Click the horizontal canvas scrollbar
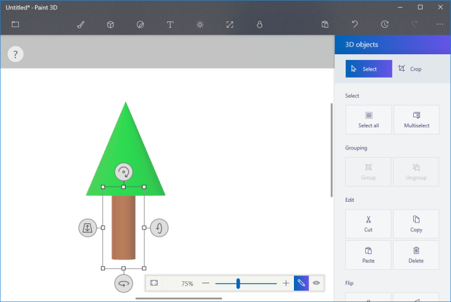Viewport: 451px width, 302px height. coord(179,299)
